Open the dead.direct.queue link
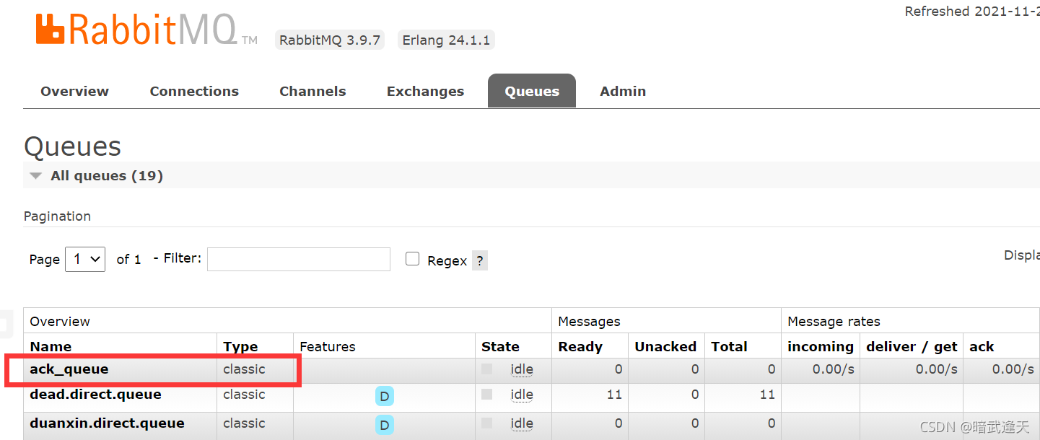 [95, 395]
